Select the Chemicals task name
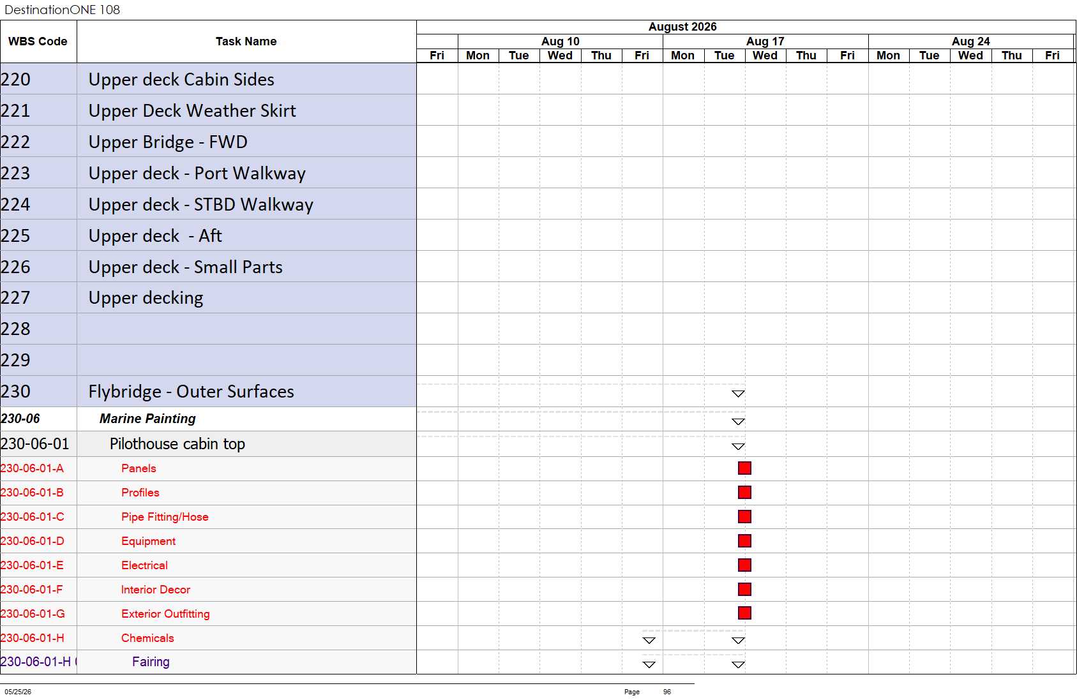Image resolution: width=1077 pixels, height=700 pixels. coord(147,638)
